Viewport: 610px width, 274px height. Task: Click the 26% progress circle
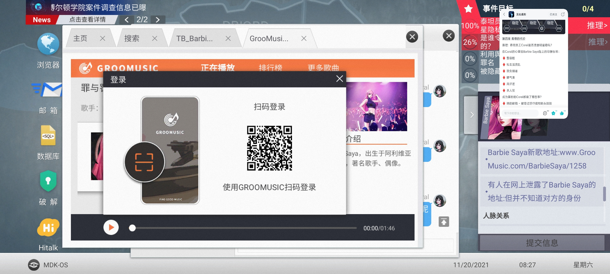(470, 42)
